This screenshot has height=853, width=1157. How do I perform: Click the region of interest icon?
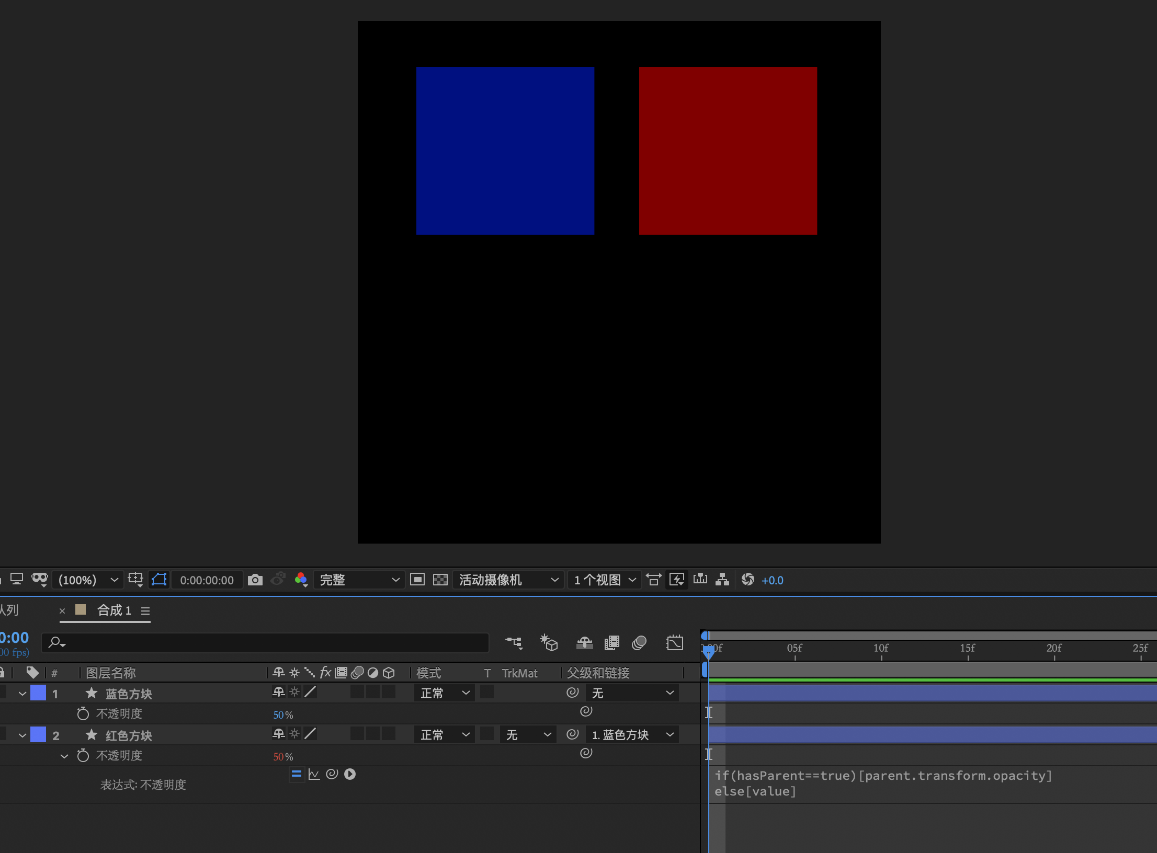[x=417, y=580]
